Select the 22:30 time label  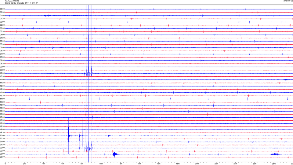click(2, 151)
